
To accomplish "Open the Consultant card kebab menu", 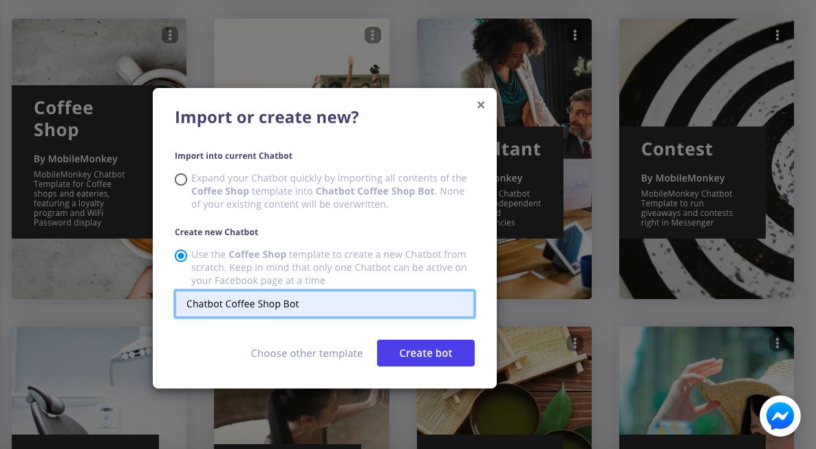I will [x=575, y=35].
